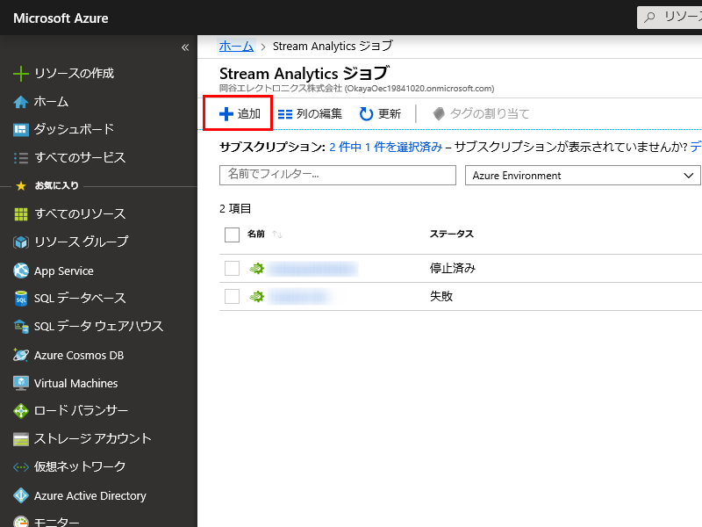Screen dimensions: 702x527
Task: Click the 名前でフィルター filter input field
Action: (x=337, y=175)
